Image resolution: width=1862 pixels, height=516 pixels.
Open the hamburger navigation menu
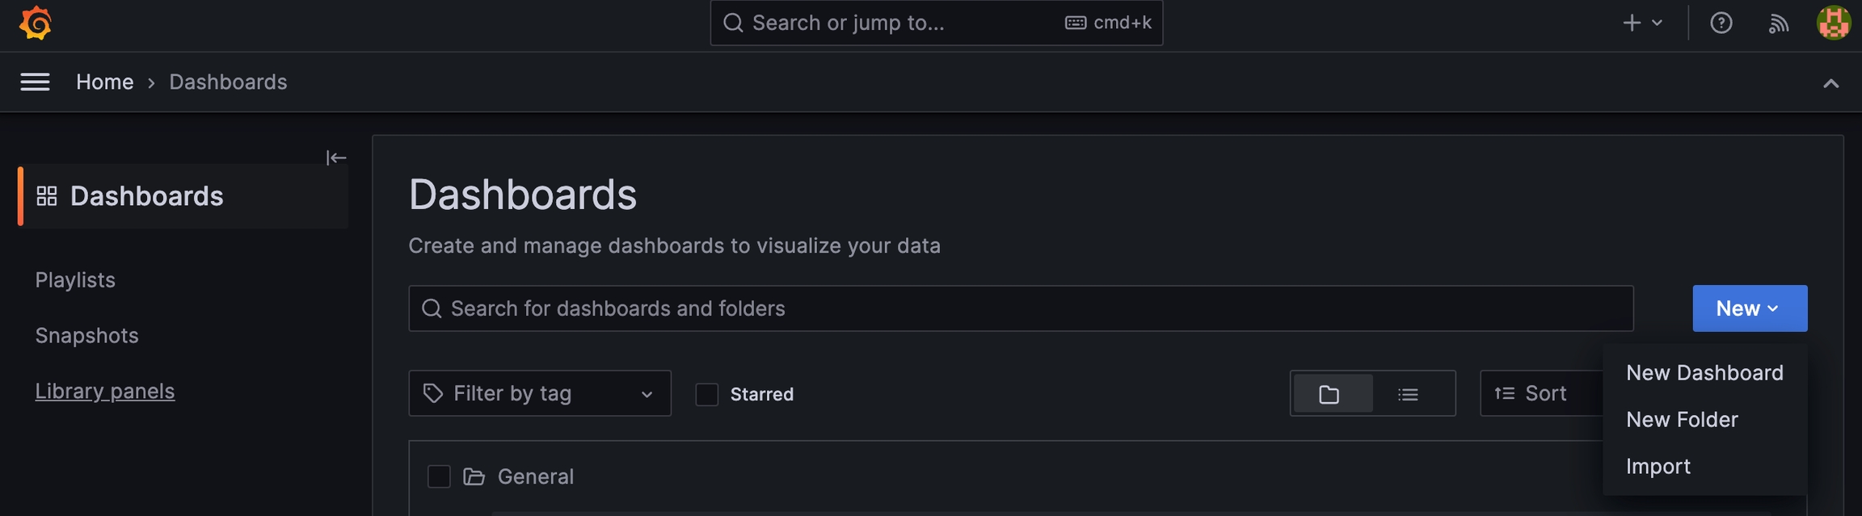pos(35,82)
